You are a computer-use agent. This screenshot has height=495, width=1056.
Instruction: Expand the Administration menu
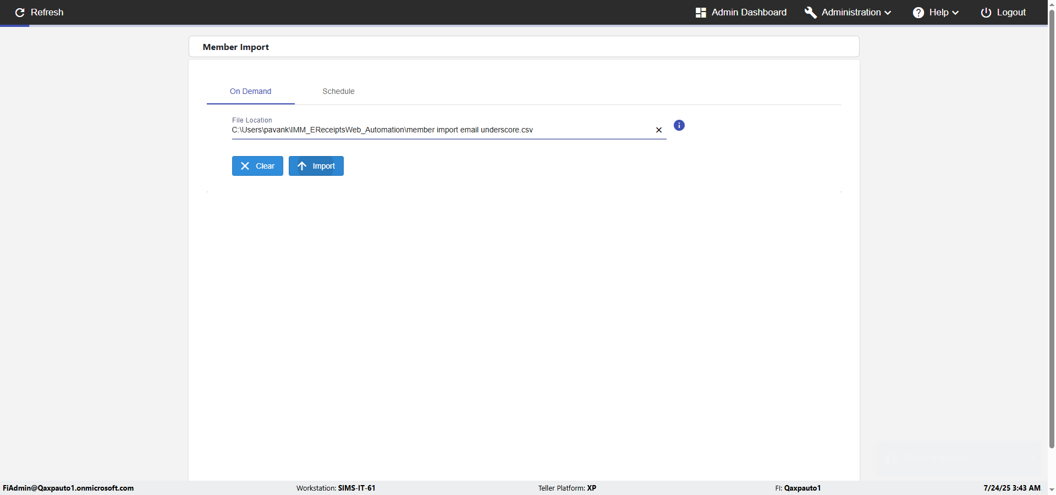(848, 12)
